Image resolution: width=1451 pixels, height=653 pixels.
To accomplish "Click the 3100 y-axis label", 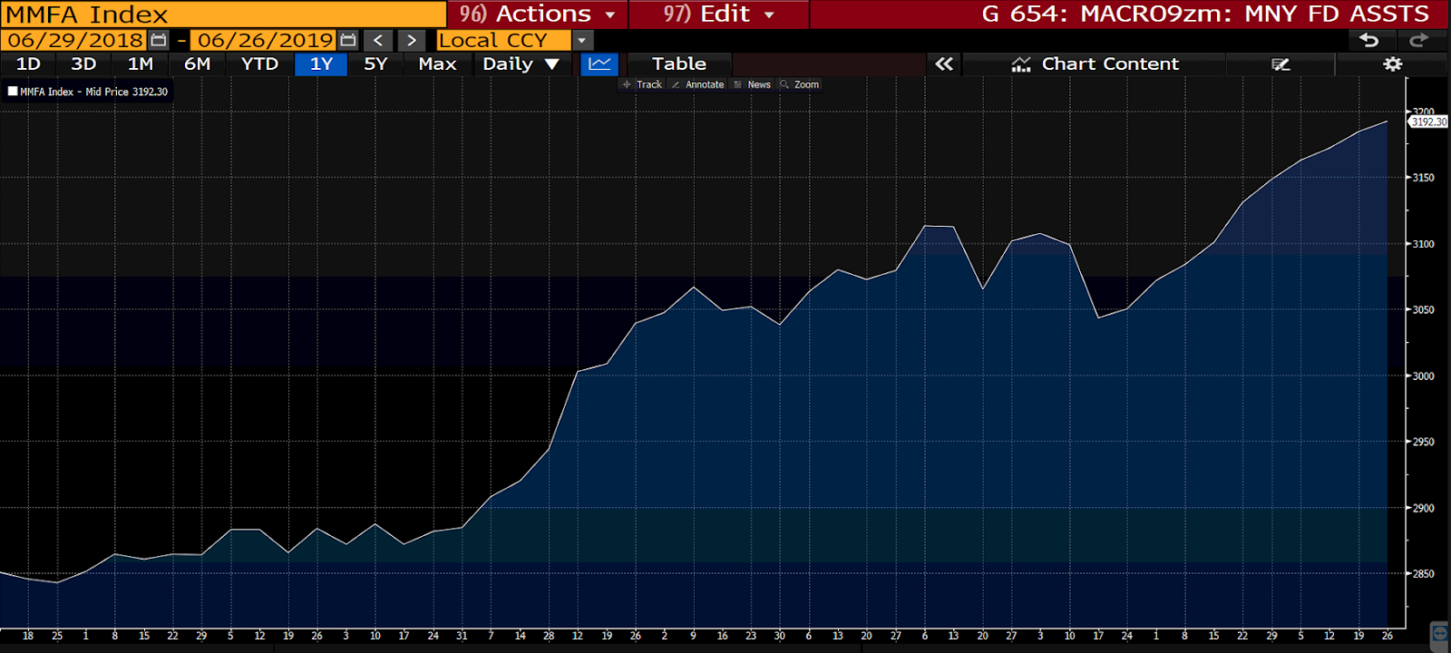I will pos(1423,244).
